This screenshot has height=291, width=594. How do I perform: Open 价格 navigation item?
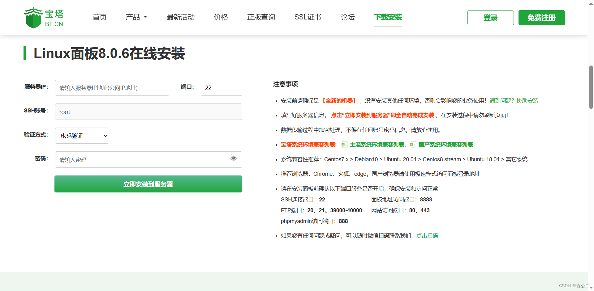(x=221, y=17)
